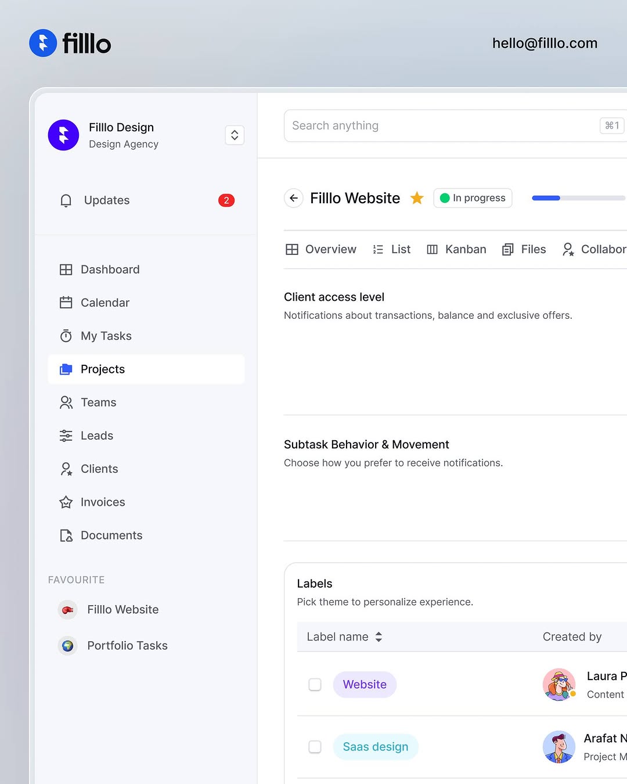
Task: Select Projects in the sidebar
Action: pos(146,369)
